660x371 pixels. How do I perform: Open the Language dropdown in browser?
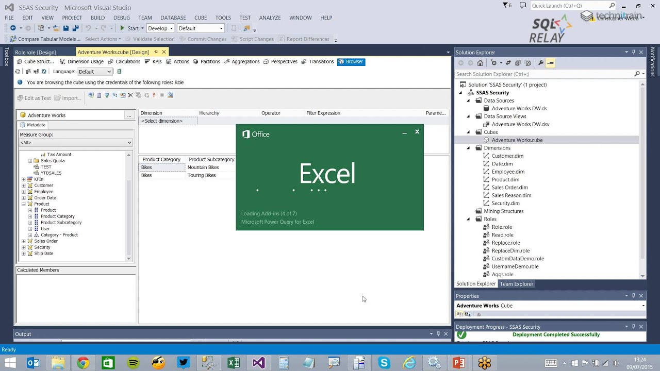pyautogui.click(x=94, y=72)
